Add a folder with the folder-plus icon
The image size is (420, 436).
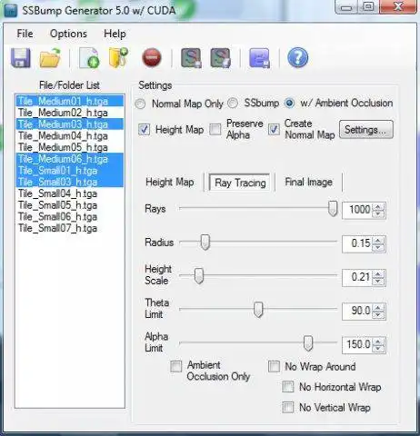[x=118, y=57]
